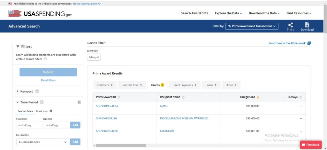The height and width of the screenshot is (150, 327).
Task: Open award SHR90019GR0052
Action: coord(107,106)
